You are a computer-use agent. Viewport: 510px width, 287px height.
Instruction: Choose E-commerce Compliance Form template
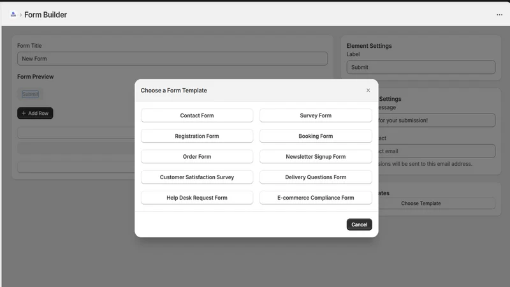click(316, 198)
